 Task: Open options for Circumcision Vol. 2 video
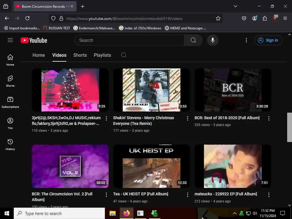tap(106, 194)
